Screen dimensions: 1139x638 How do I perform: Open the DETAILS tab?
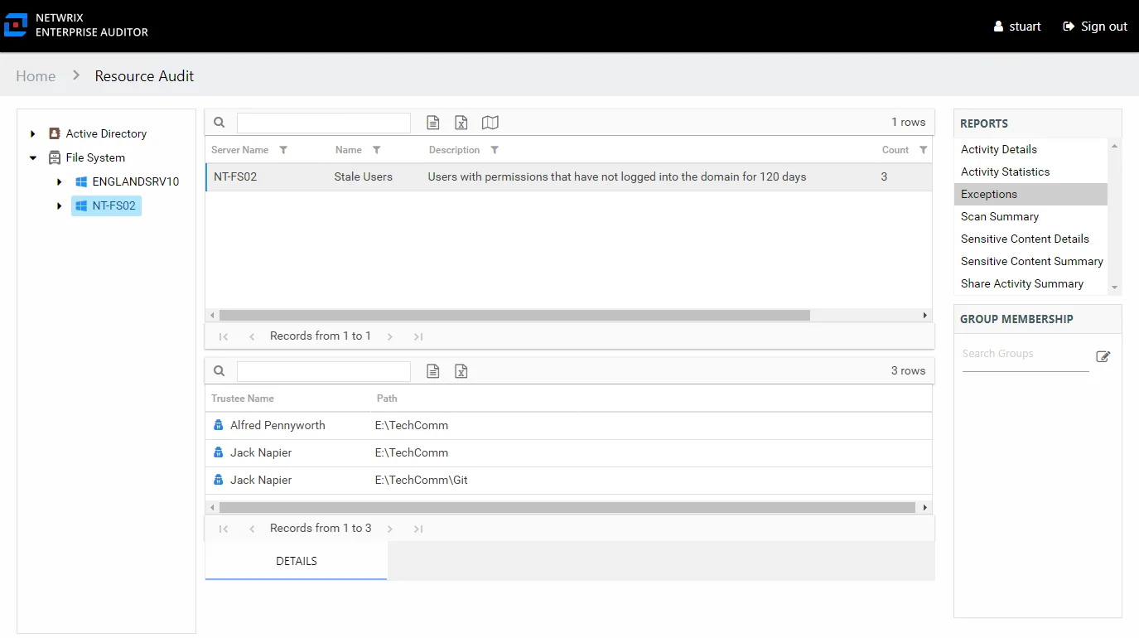[x=297, y=561]
